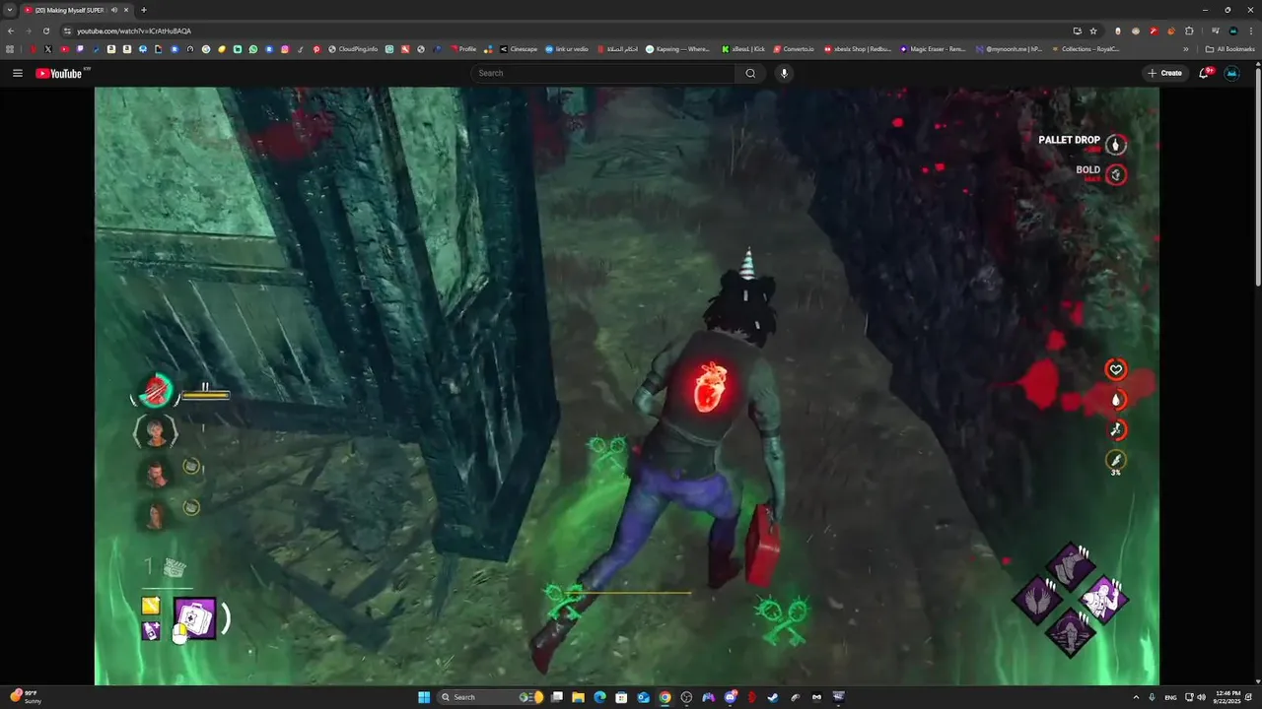Screen dimensions: 1262x709
Task: Click the Create button on YouTube
Action: (1164, 73)
